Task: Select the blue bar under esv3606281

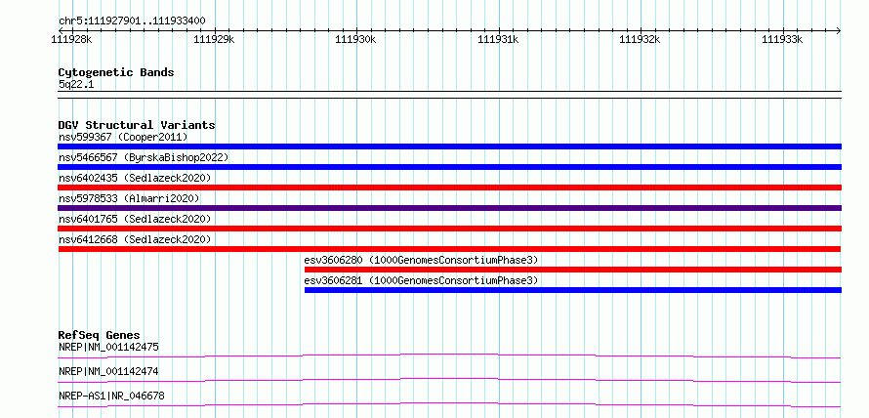Action: (573, 290)
